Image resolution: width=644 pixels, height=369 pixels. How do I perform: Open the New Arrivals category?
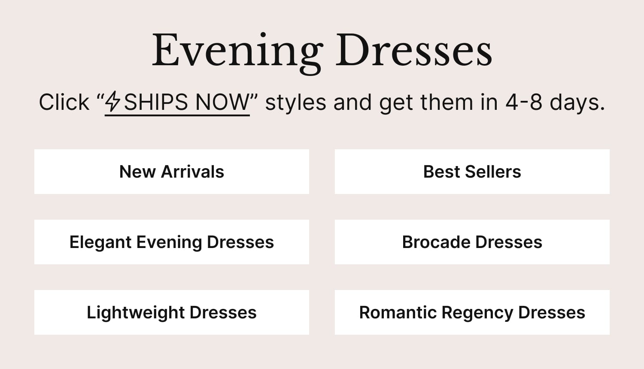pos(172,172)
